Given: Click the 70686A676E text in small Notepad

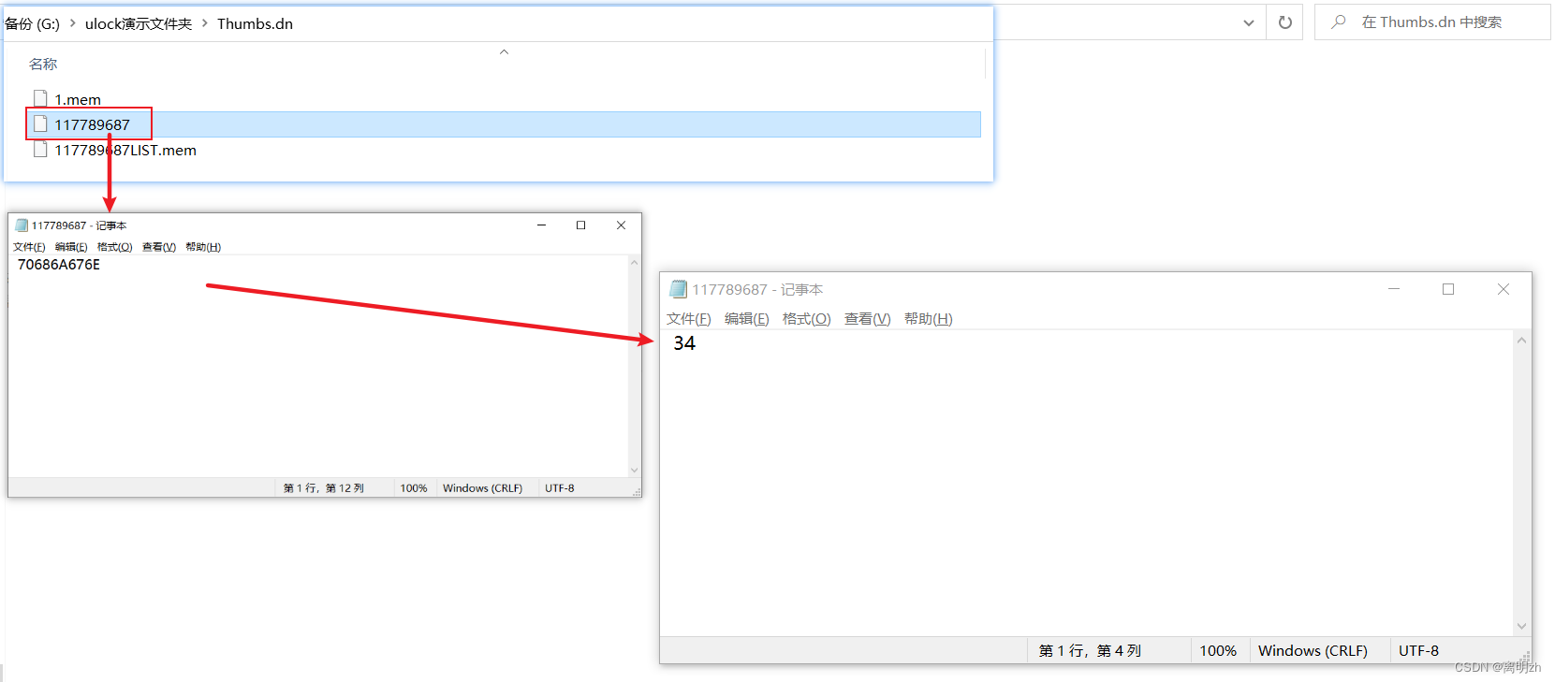Looking at the screenshot, I should click(59, 265).
